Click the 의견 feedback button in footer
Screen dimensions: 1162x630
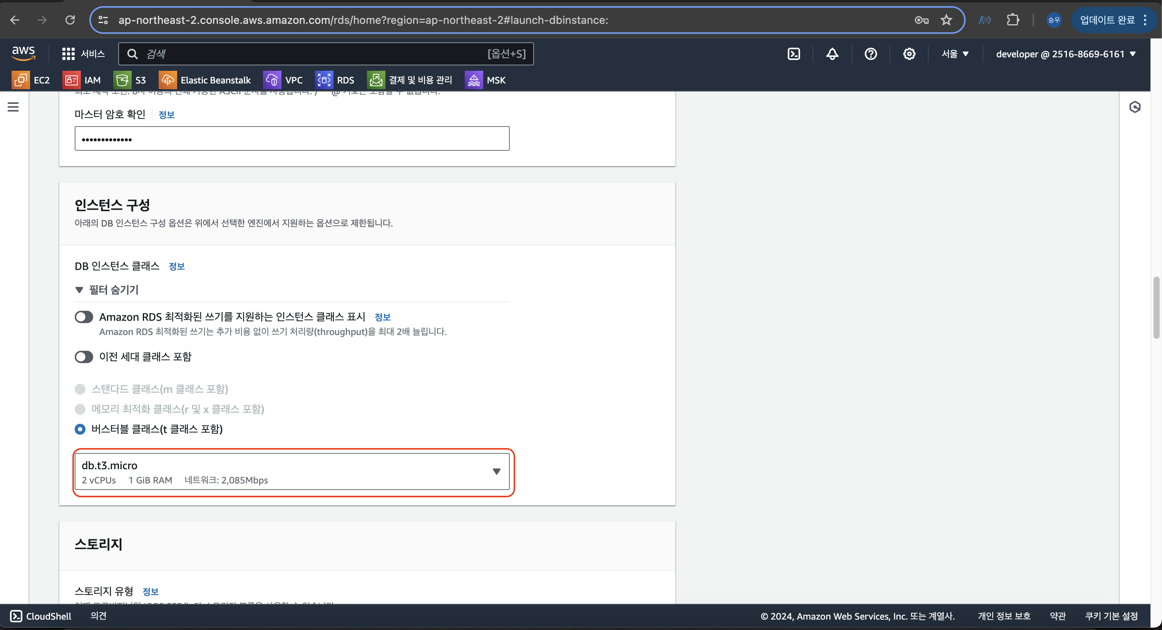tap(98, 616)
